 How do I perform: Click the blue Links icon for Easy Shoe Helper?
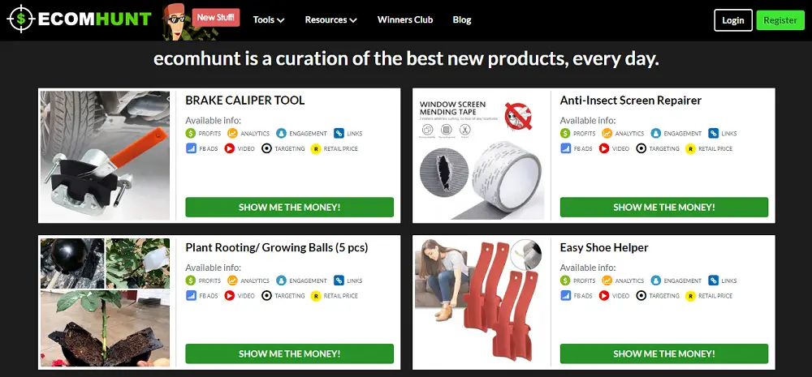tap(714, 281)
